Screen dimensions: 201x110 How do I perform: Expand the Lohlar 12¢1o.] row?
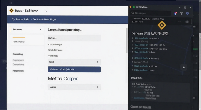[133, 41]
